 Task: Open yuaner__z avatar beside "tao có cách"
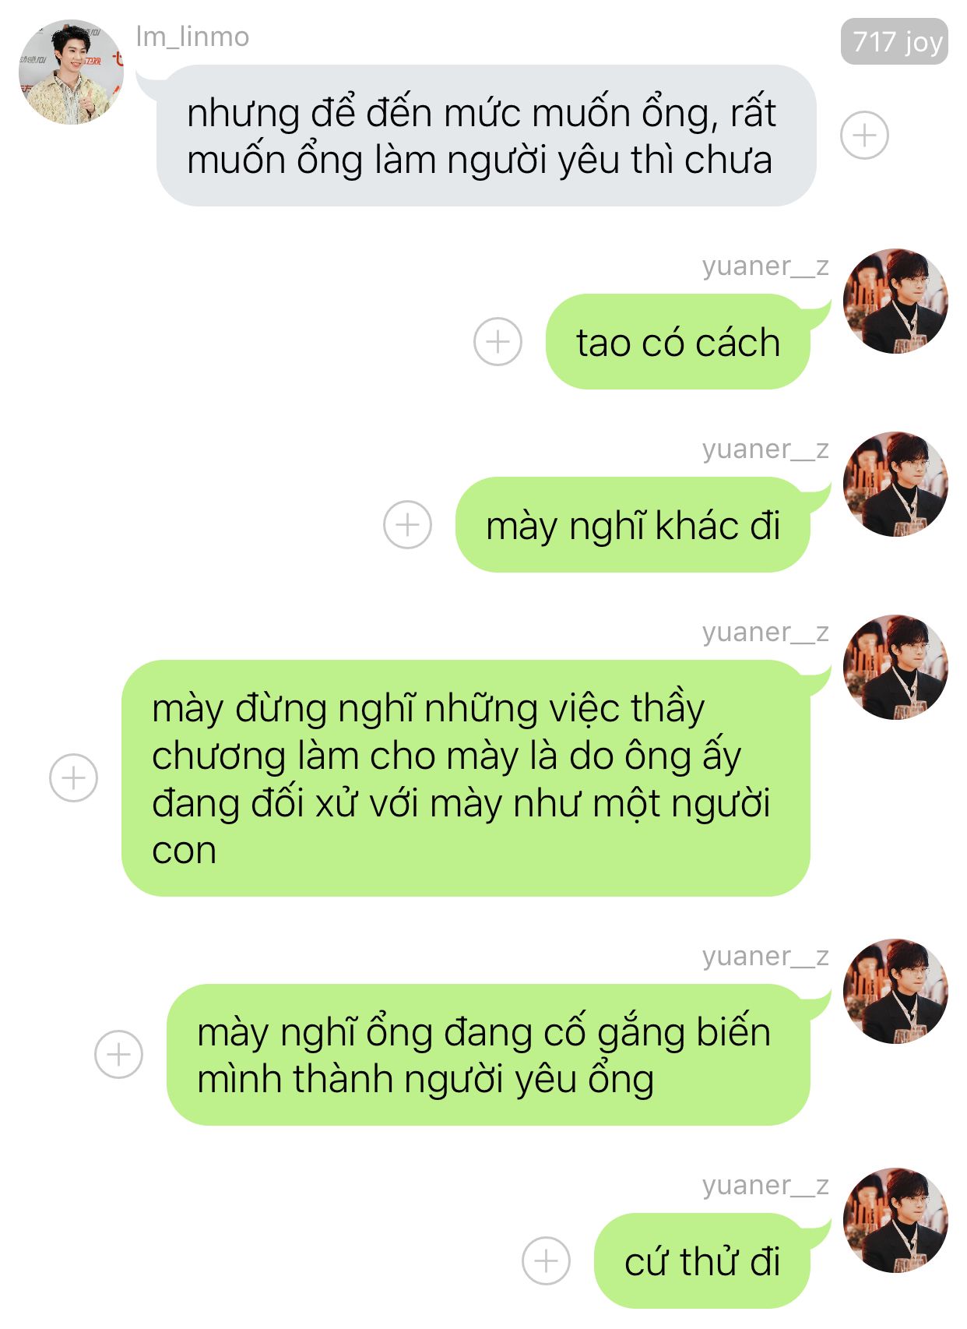(895, 301)
